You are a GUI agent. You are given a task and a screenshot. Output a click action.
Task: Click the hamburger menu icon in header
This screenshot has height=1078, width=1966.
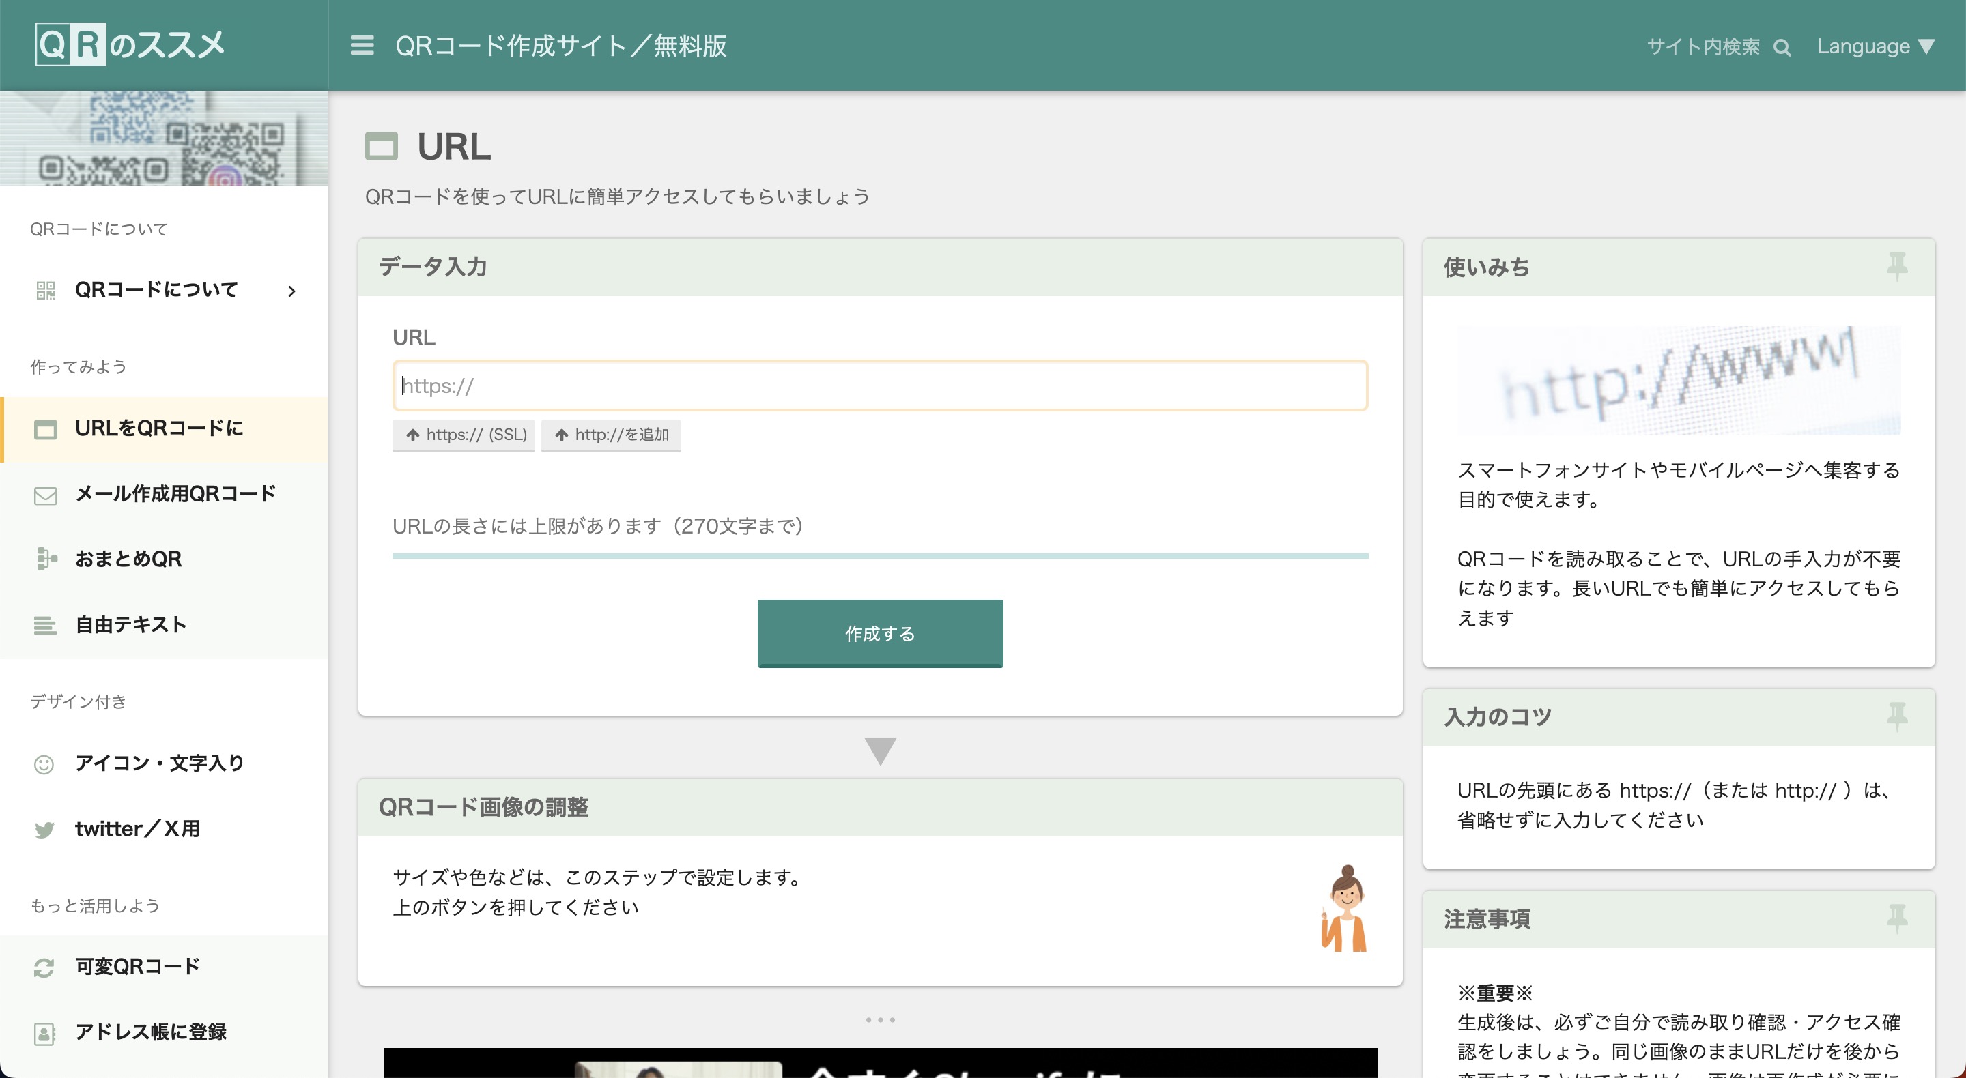(362, 46)
